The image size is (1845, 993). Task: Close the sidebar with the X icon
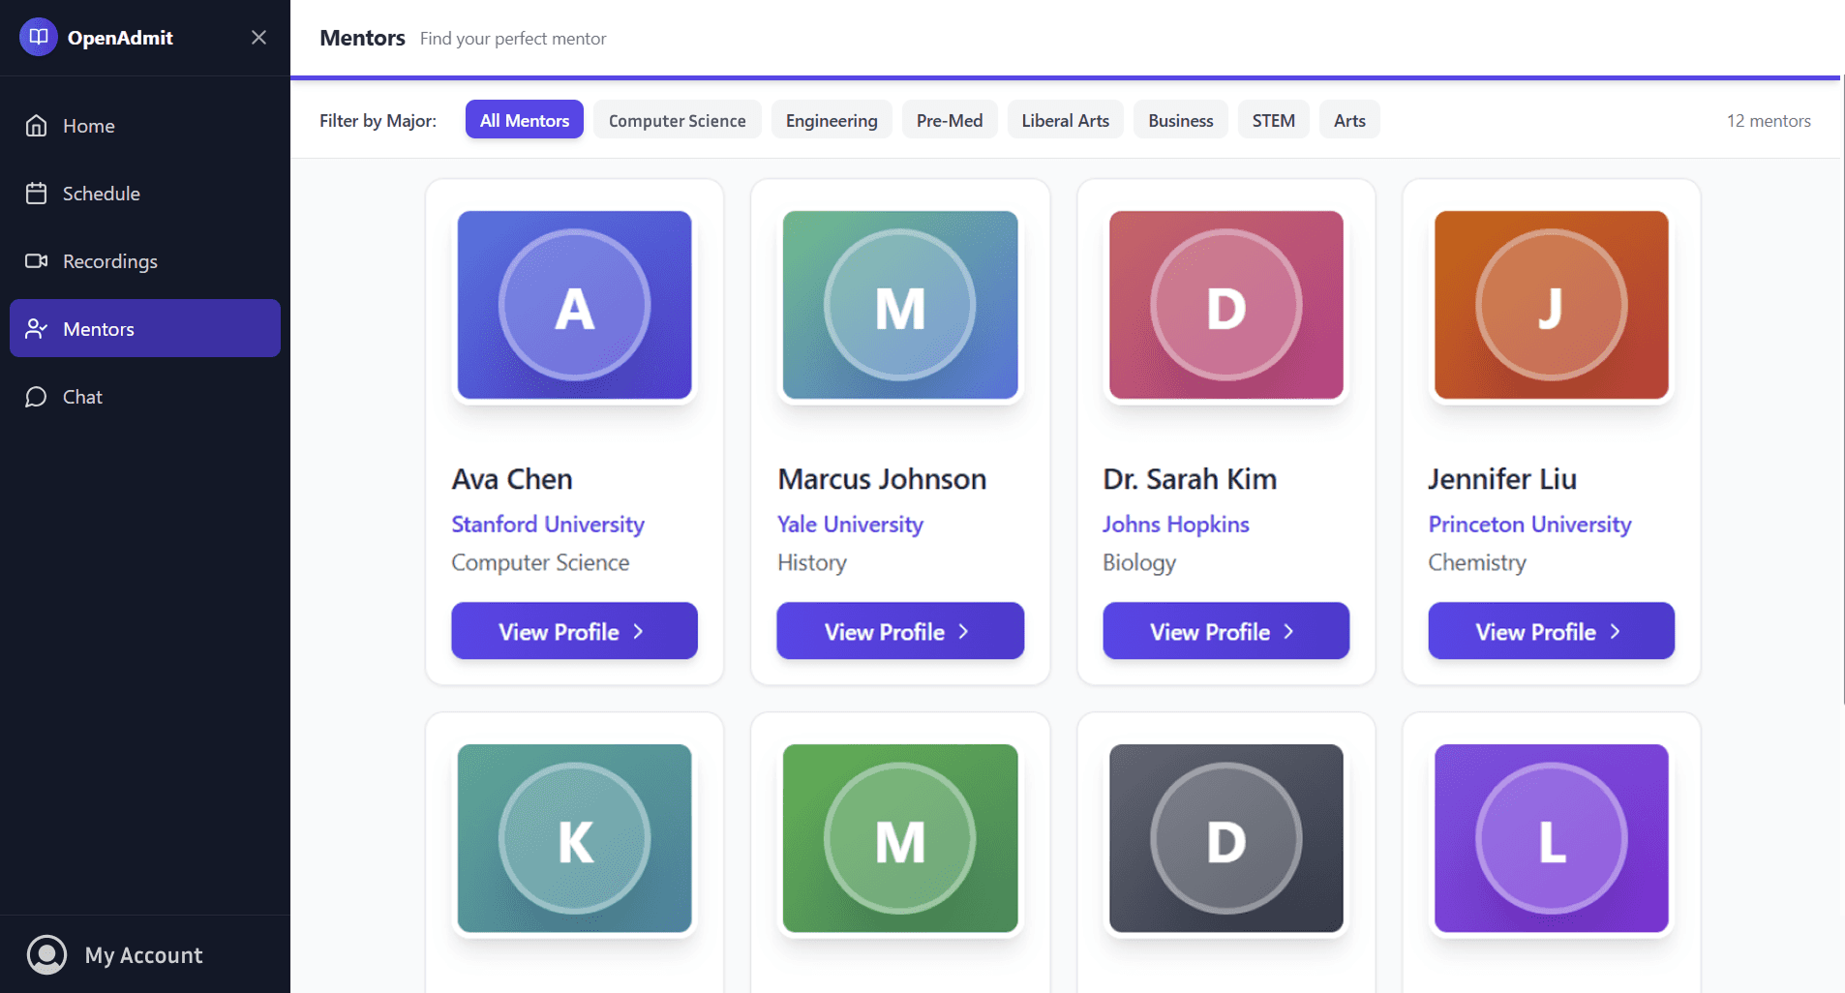(258, 37)
